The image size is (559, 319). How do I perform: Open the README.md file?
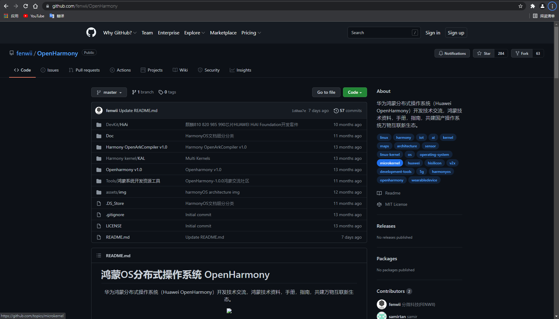[118, 237]
